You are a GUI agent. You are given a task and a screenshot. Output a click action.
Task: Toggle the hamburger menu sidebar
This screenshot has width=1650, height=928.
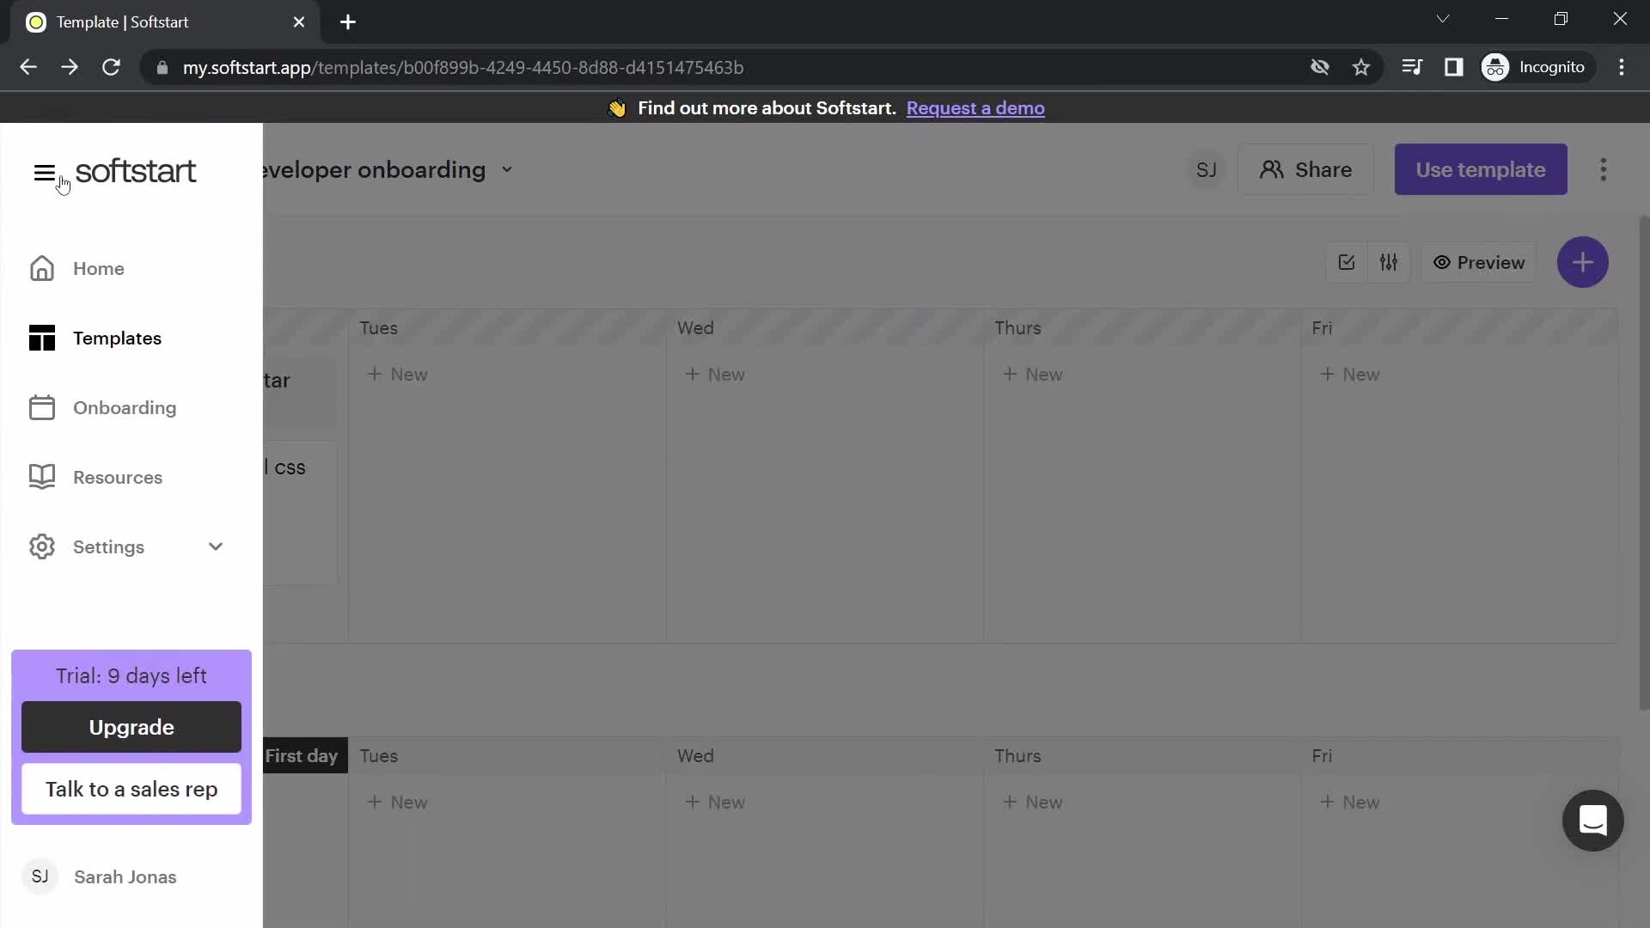tap(44, 171)
